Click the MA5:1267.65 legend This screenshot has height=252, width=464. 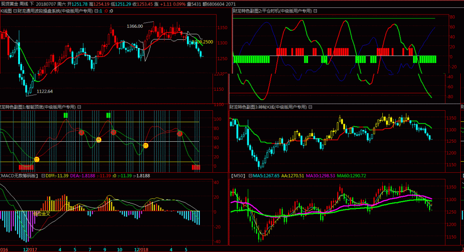tap(266, 176)
